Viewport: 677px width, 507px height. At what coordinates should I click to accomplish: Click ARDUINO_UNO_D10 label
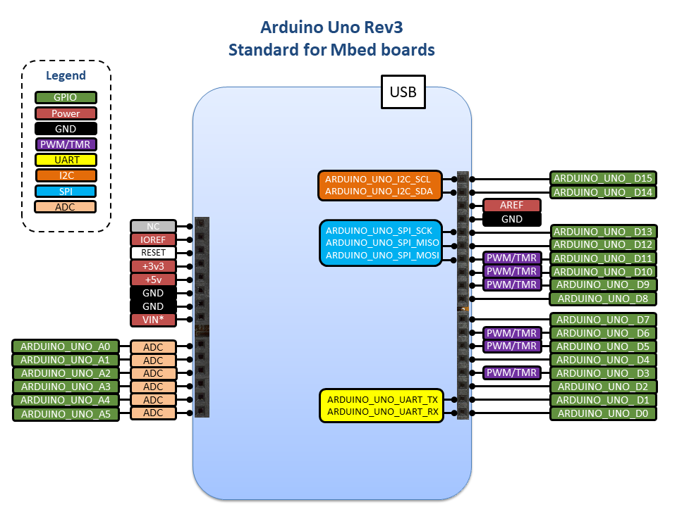tap(603, 272)
